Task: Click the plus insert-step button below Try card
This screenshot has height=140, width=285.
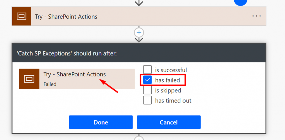Action: click(139, 32)
